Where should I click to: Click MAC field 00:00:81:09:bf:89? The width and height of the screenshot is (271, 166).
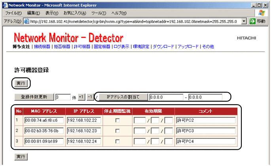tap(44, 141)
